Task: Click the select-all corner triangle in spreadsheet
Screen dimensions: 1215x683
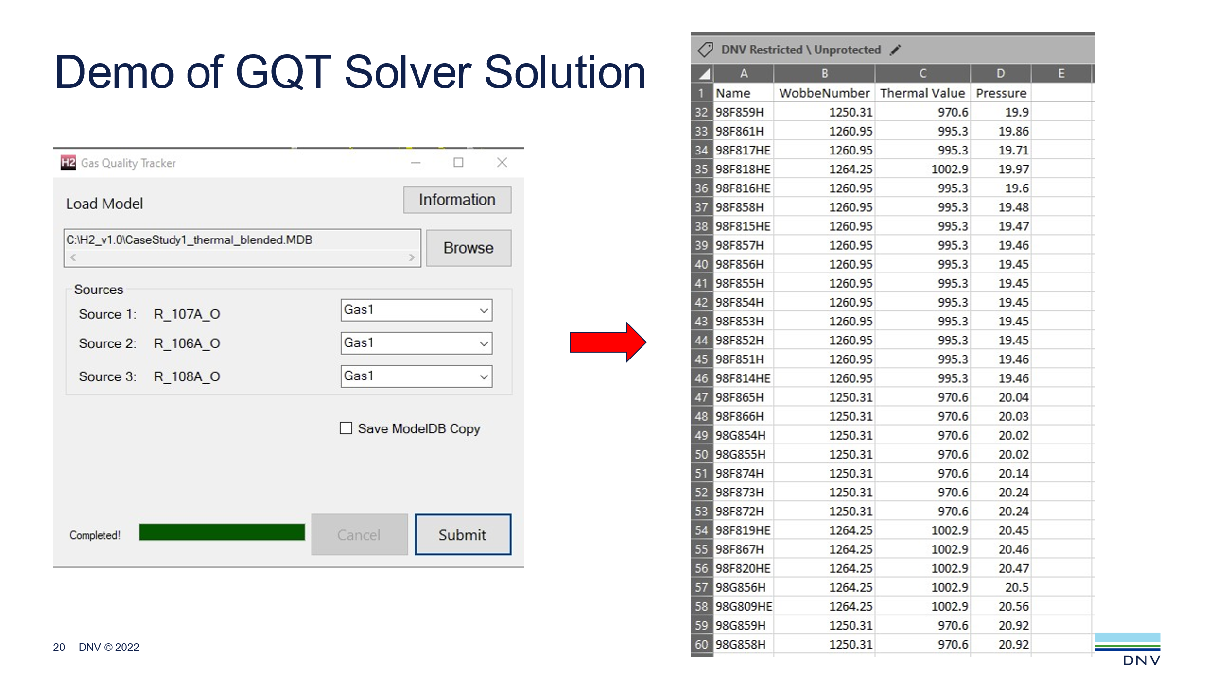Action: click(x=703, y=74)
